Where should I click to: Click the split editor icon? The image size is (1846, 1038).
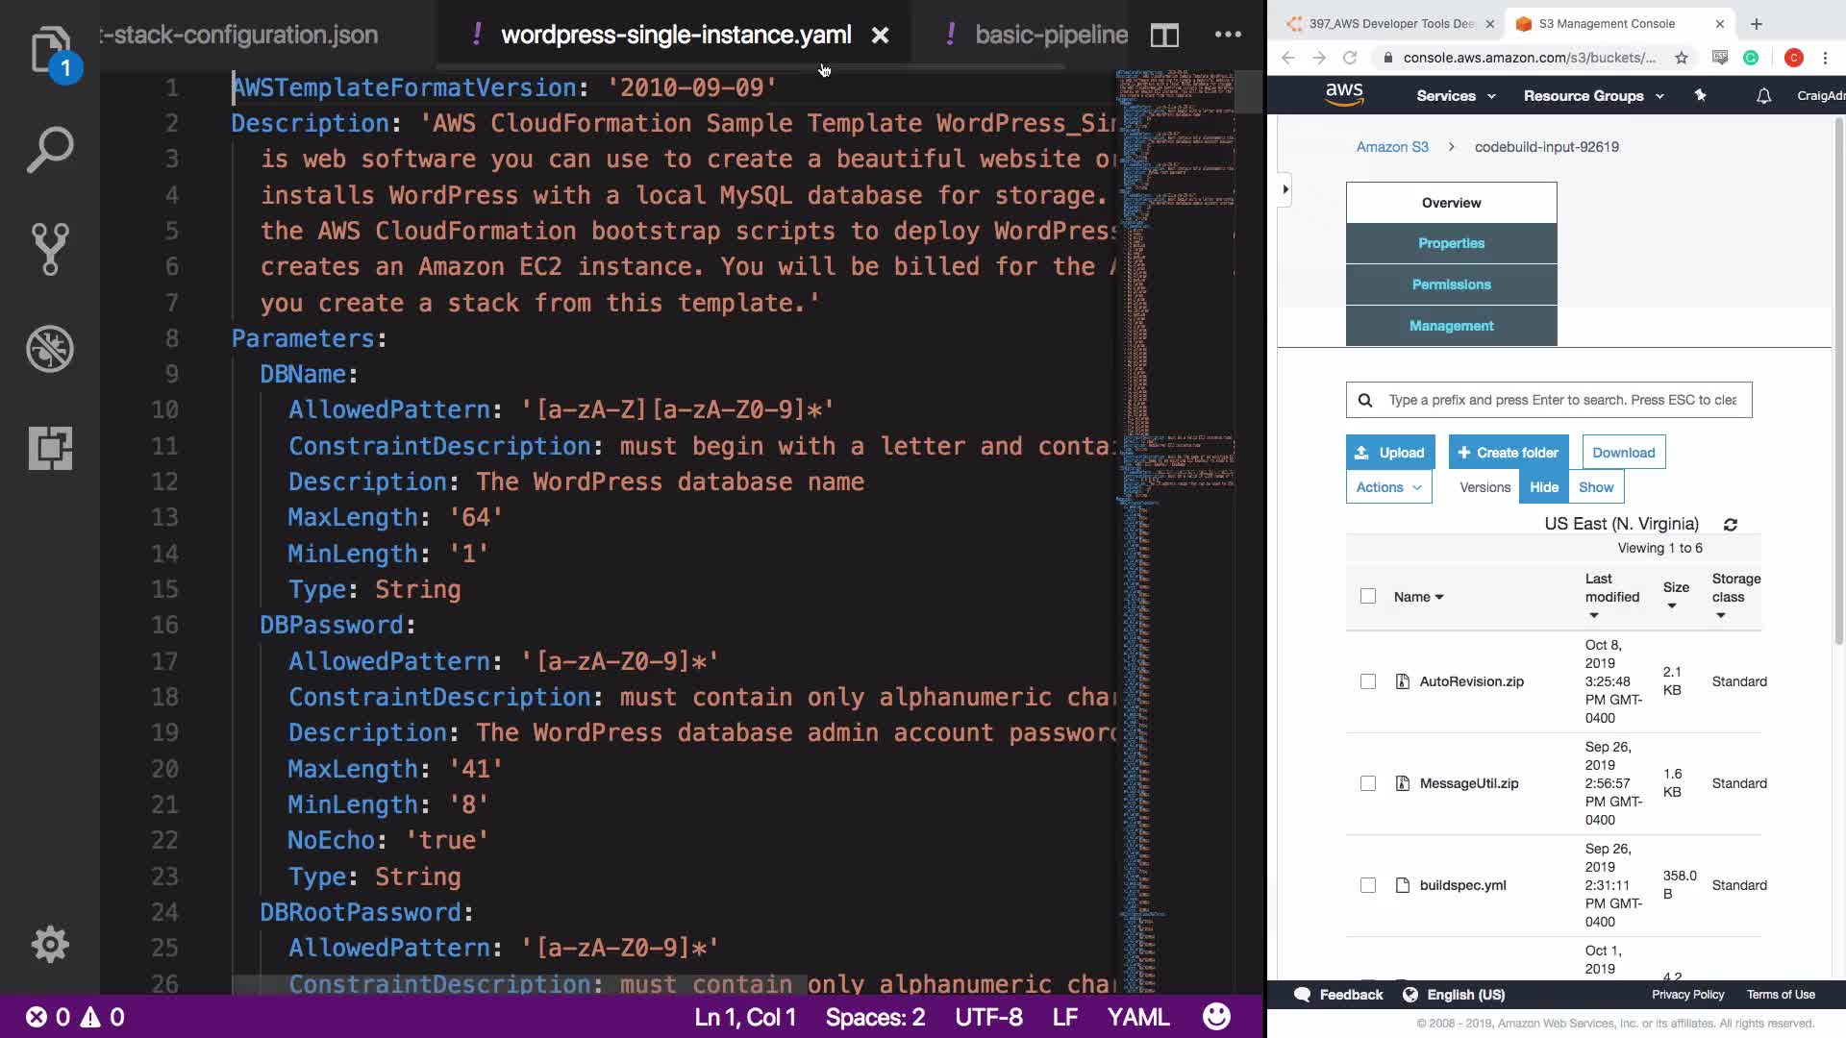coord(1164,36)
